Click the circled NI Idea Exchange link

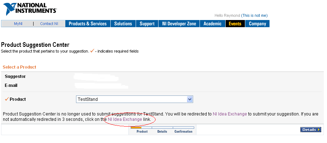point(125,119)
